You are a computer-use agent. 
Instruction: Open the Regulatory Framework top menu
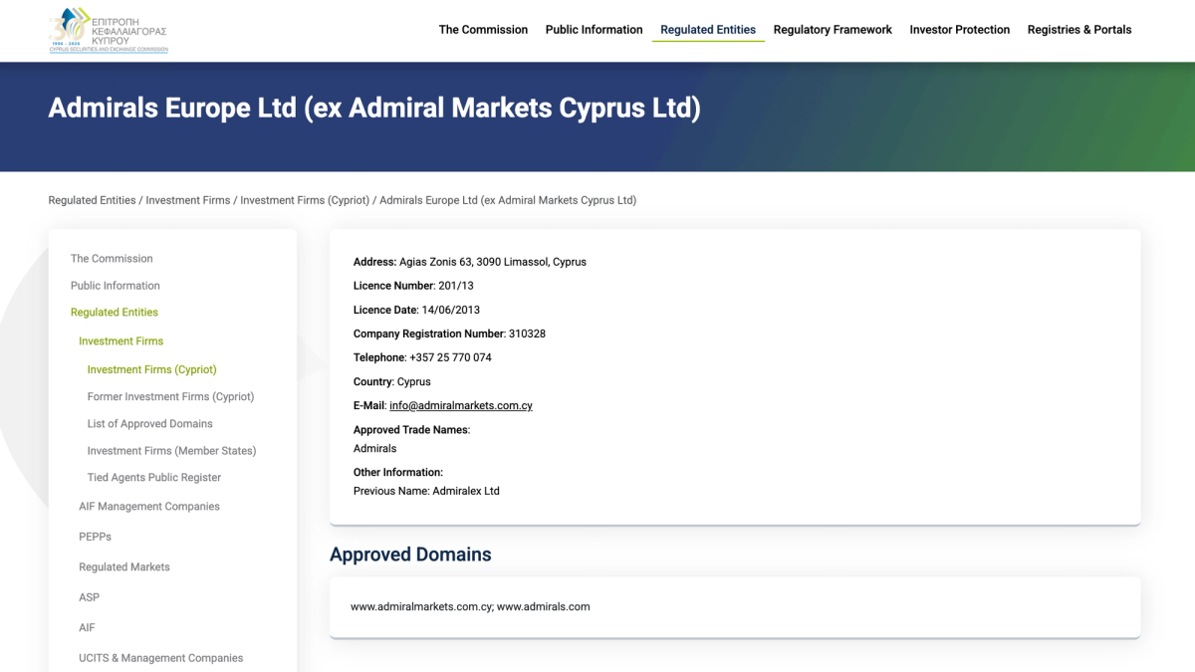[x=833, y=30]
